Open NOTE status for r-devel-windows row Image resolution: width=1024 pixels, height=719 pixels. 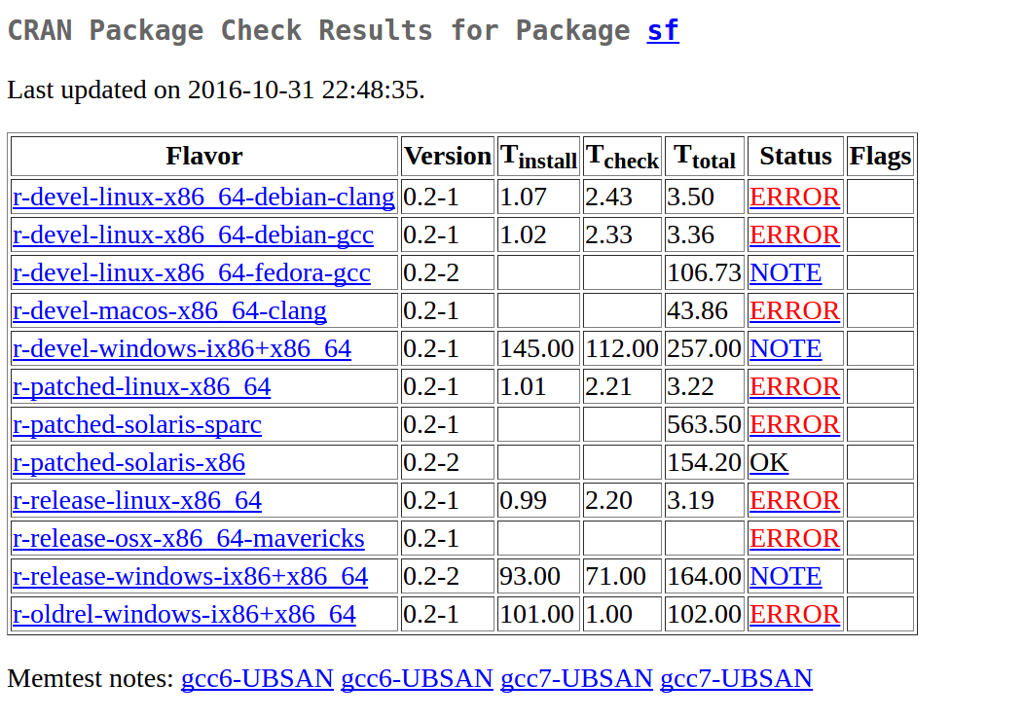pyautogui.click(x=785, y=349)
